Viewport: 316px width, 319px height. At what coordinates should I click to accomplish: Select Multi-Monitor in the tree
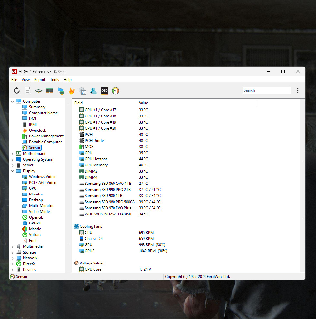pos(41,206)
